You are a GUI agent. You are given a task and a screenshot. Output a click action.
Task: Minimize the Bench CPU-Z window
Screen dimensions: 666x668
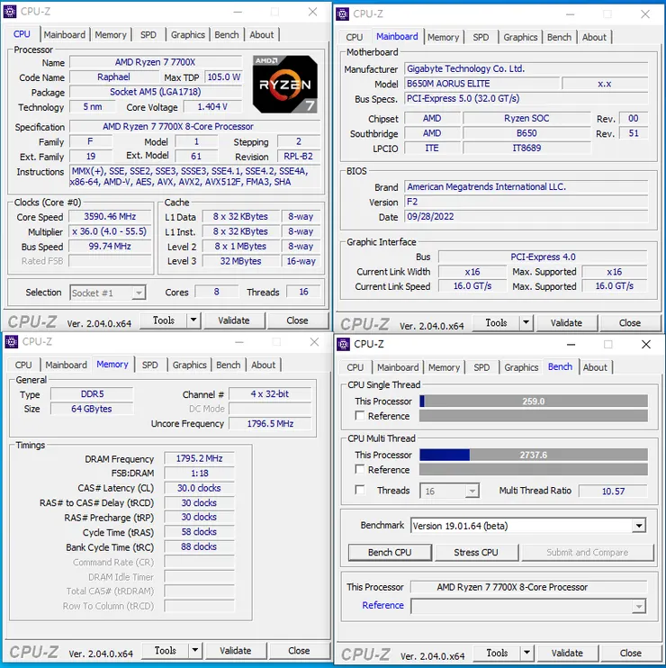(x=571, y=344)
